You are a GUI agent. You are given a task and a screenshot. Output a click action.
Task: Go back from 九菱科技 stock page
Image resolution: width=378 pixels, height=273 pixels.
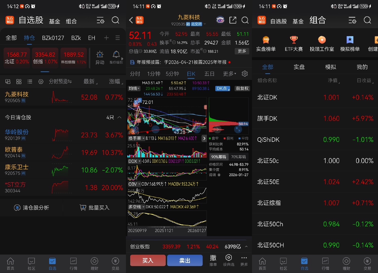click(131, 20)
